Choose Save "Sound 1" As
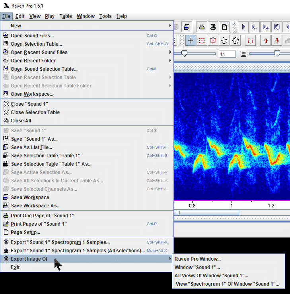 coord(87,139)
